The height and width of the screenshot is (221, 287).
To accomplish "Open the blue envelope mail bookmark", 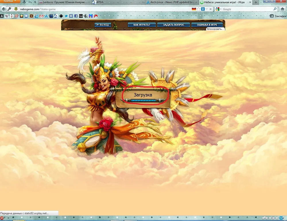I will 26,16.
